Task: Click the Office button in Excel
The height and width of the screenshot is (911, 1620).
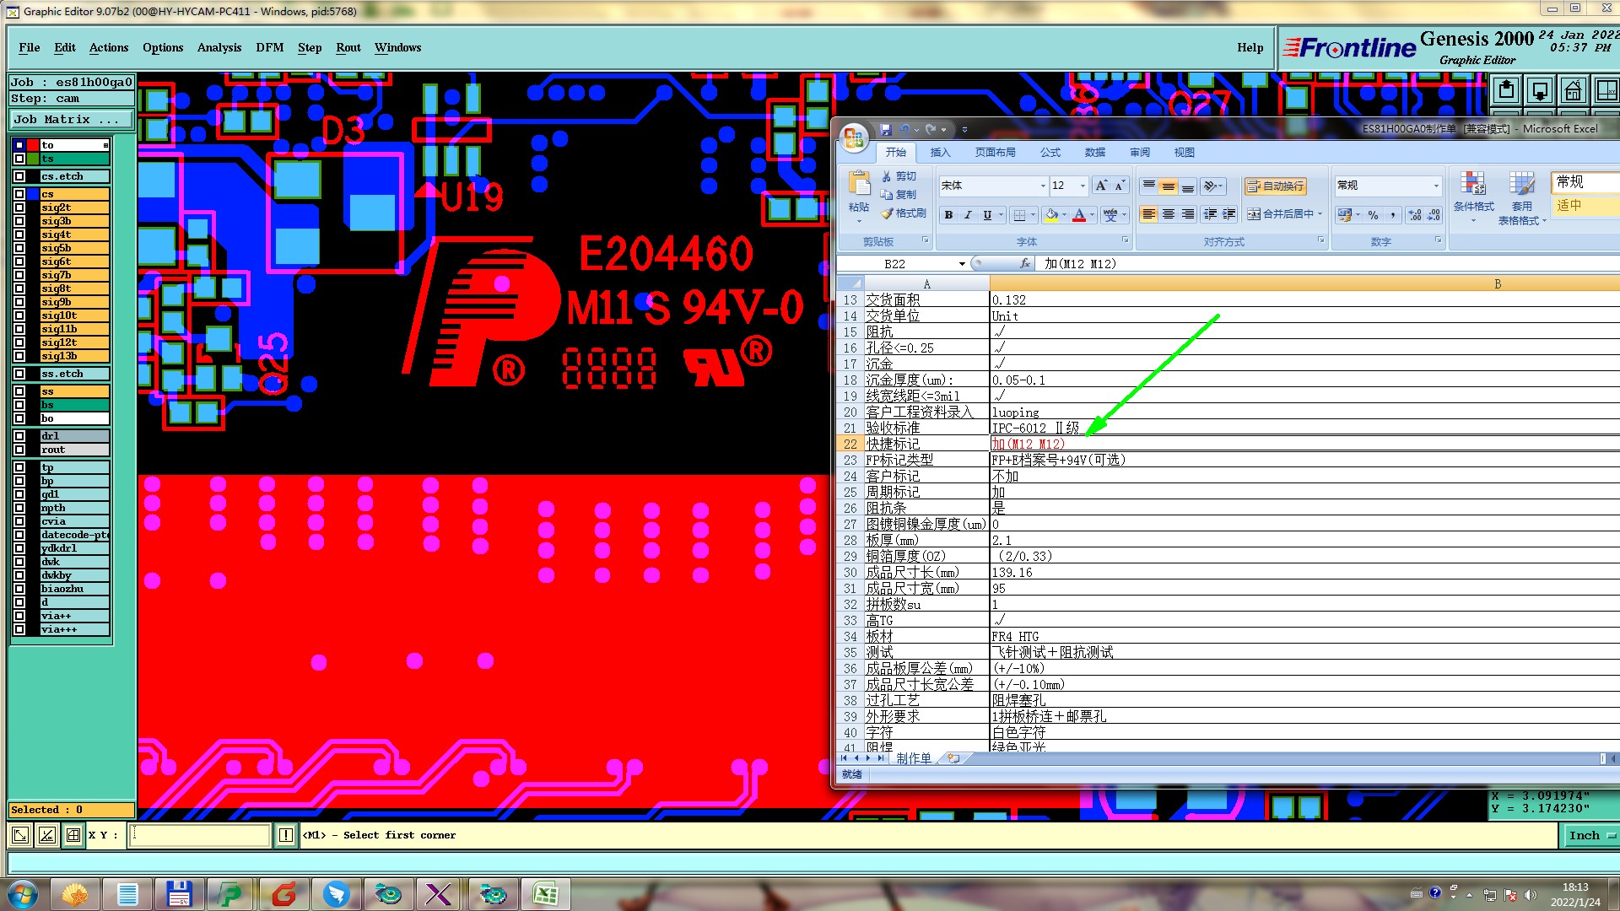Action: 853,137
